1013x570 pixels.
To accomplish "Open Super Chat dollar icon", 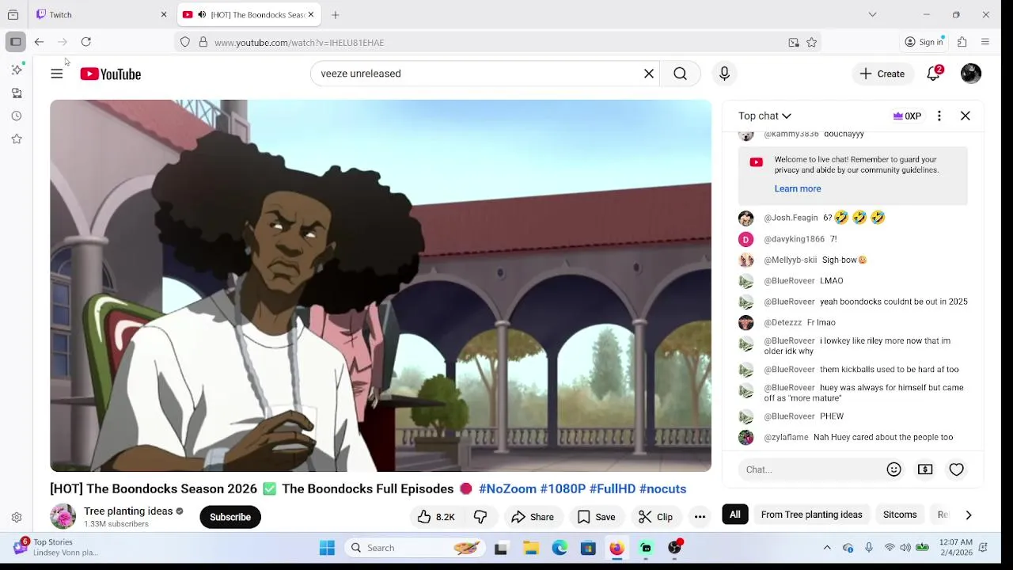I will tap(925, 469).
